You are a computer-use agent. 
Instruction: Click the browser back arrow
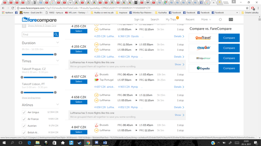(x=3, y=8)
